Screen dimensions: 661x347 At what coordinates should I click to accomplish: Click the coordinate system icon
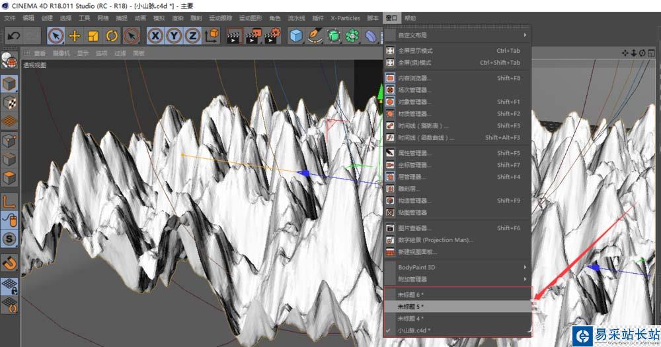[x=212, y=36]
